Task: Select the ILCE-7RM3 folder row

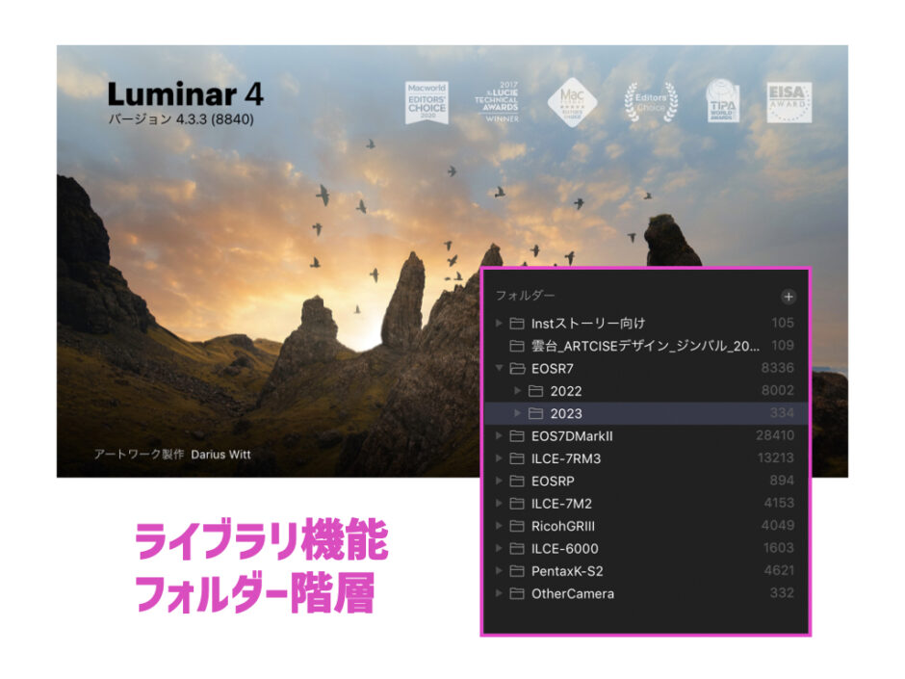Action: [x=645, y=458]
